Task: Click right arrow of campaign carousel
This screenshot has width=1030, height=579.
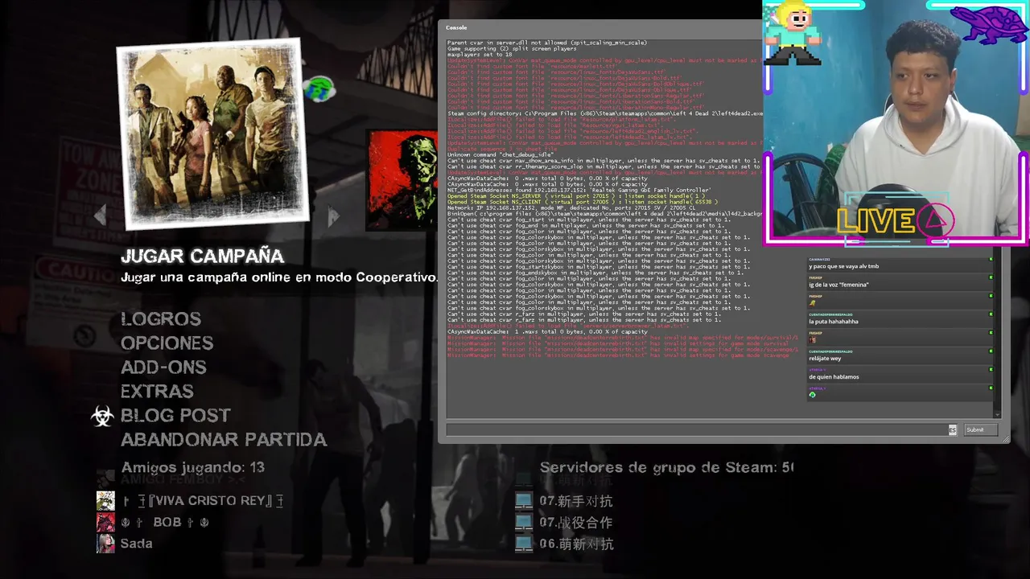Action: 333,215
